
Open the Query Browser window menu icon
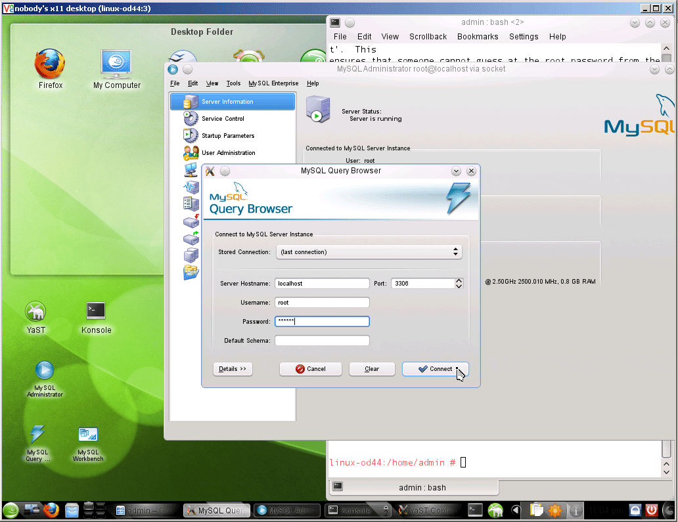[x=210, y=171]
